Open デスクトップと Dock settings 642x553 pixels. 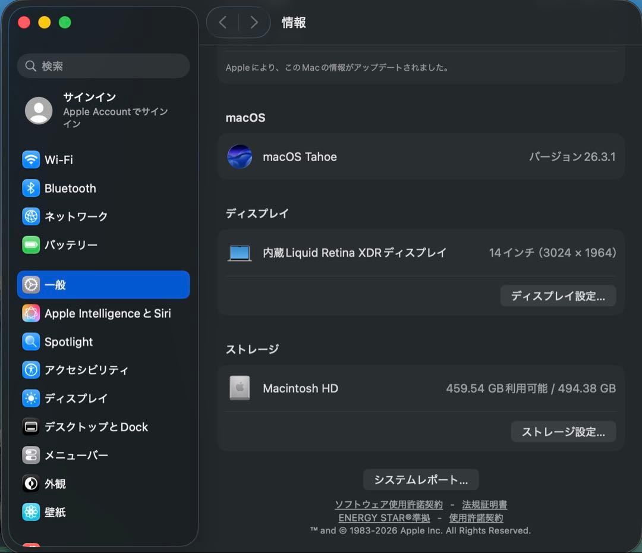pyautogui.click(x=30, y=427)
